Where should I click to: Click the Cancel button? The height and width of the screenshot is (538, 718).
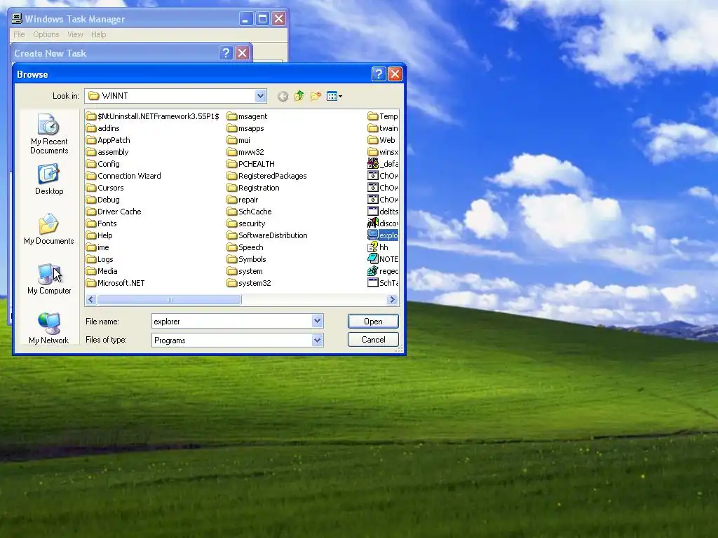click(x=373, y=340)
